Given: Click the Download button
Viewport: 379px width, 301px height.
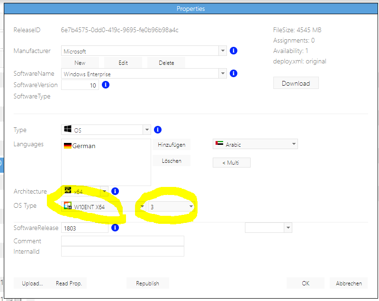Looking at the screenshot, I should click(x=296, y=83).
